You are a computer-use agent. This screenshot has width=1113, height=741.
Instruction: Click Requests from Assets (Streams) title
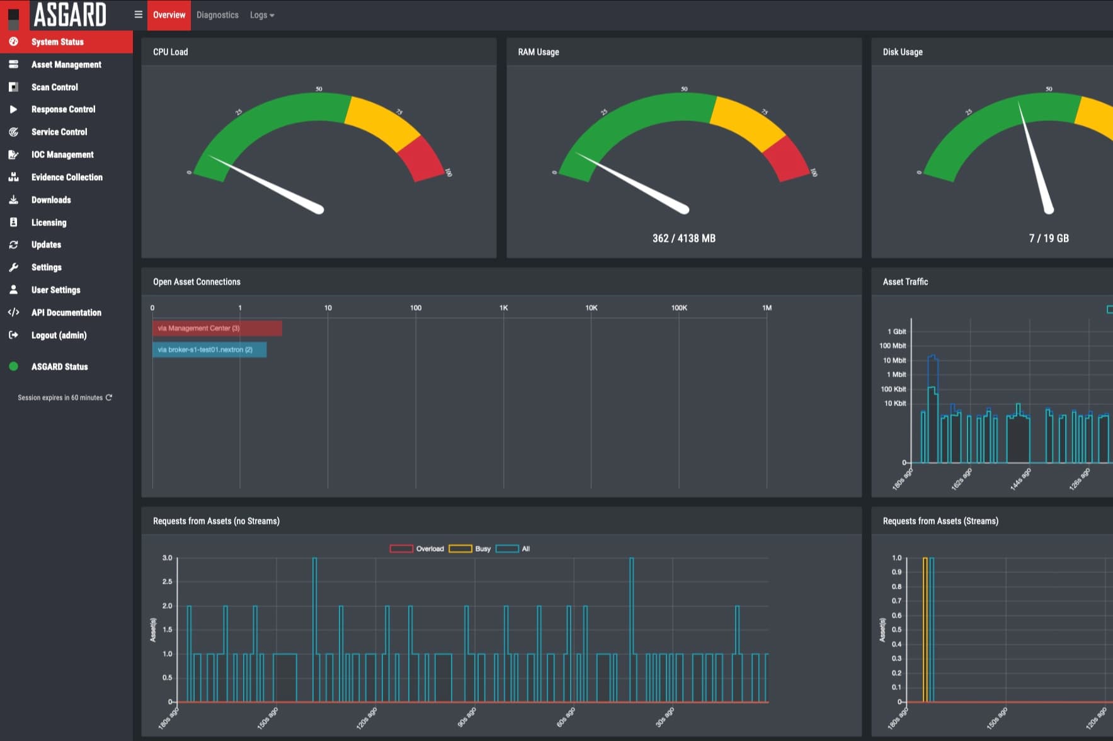pyautogui.click(x=940, y=521)
